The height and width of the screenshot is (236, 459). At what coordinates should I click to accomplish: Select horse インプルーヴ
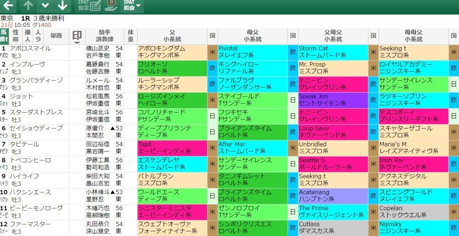[x=27, y=64]
